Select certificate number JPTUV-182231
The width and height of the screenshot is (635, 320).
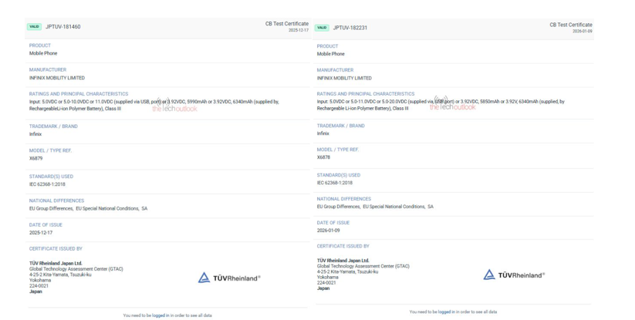click(350, 28)
